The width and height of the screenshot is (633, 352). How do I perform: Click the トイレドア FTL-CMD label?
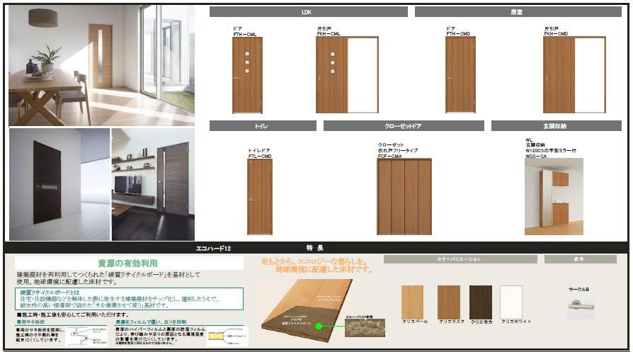(x=260, y=154)
